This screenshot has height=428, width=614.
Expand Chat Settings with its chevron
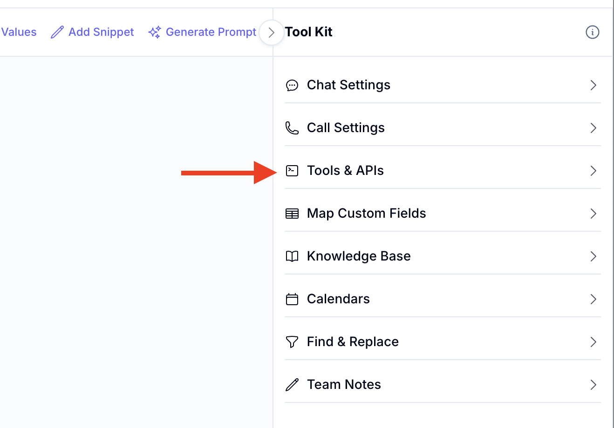(593, 85)
